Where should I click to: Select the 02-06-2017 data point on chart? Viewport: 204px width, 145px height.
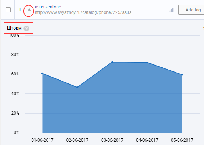[77, 88]
